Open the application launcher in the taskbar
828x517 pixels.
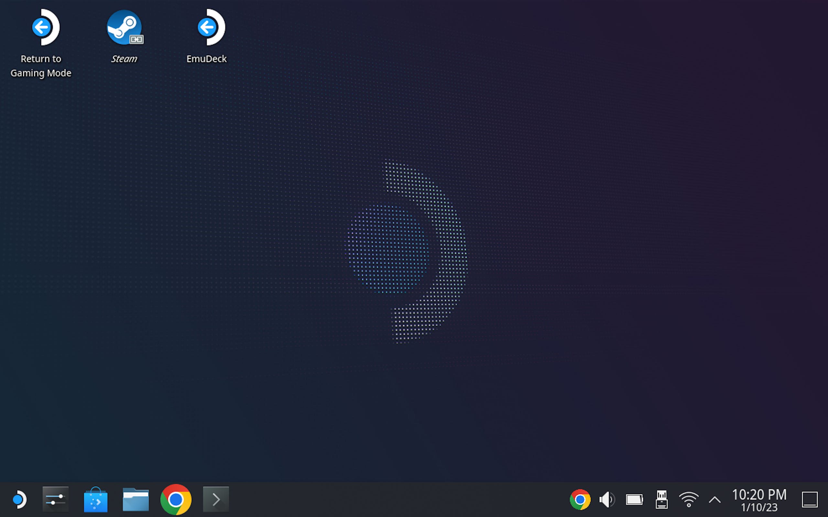pyautogui.click(x=19, y=500)
